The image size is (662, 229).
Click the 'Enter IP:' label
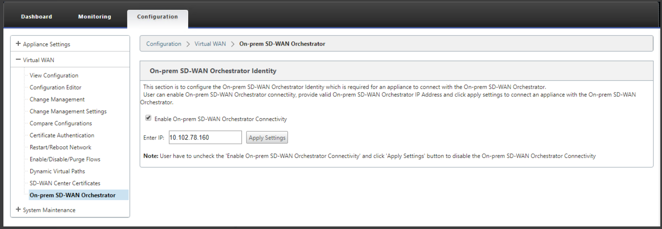(154, 138)
